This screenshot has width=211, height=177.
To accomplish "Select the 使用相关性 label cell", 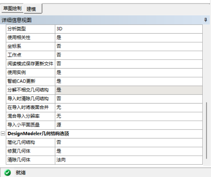I will [31, 38].
